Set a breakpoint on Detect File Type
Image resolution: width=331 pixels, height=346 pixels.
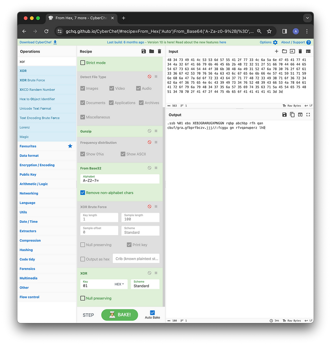click(156, 77)
